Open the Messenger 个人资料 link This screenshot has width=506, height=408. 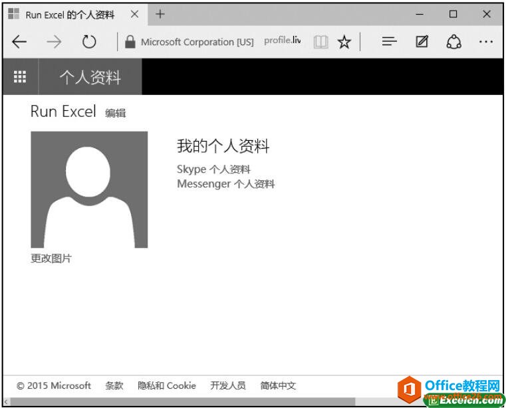tap(226, 184)
